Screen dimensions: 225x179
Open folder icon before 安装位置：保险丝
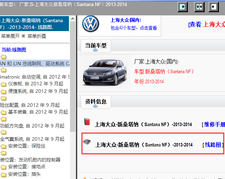point(4,146)
